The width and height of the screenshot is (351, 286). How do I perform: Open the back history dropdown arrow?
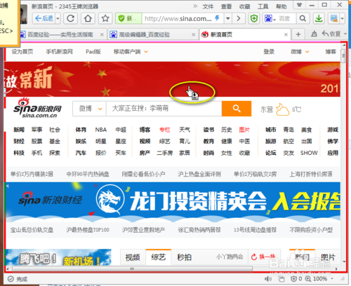click(x=58, y=18)
